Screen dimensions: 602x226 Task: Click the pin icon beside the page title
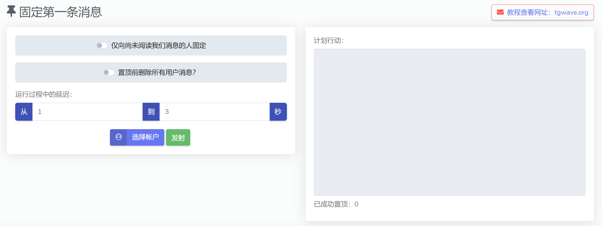pyautogui.click(x=11, y=12)
